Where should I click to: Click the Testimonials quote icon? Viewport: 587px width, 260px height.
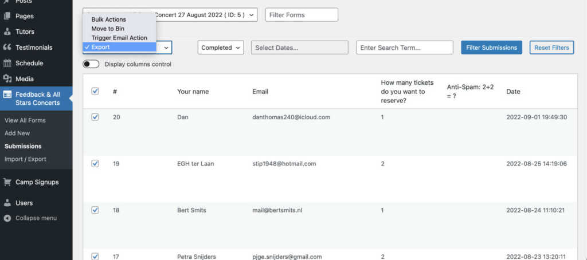7,48
